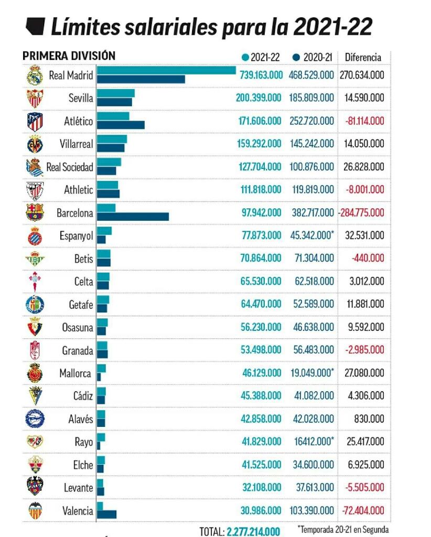Viewport: 431px width, 537px height.
Task: Click the Valencia club crest
Action: [x=35, y=510]
